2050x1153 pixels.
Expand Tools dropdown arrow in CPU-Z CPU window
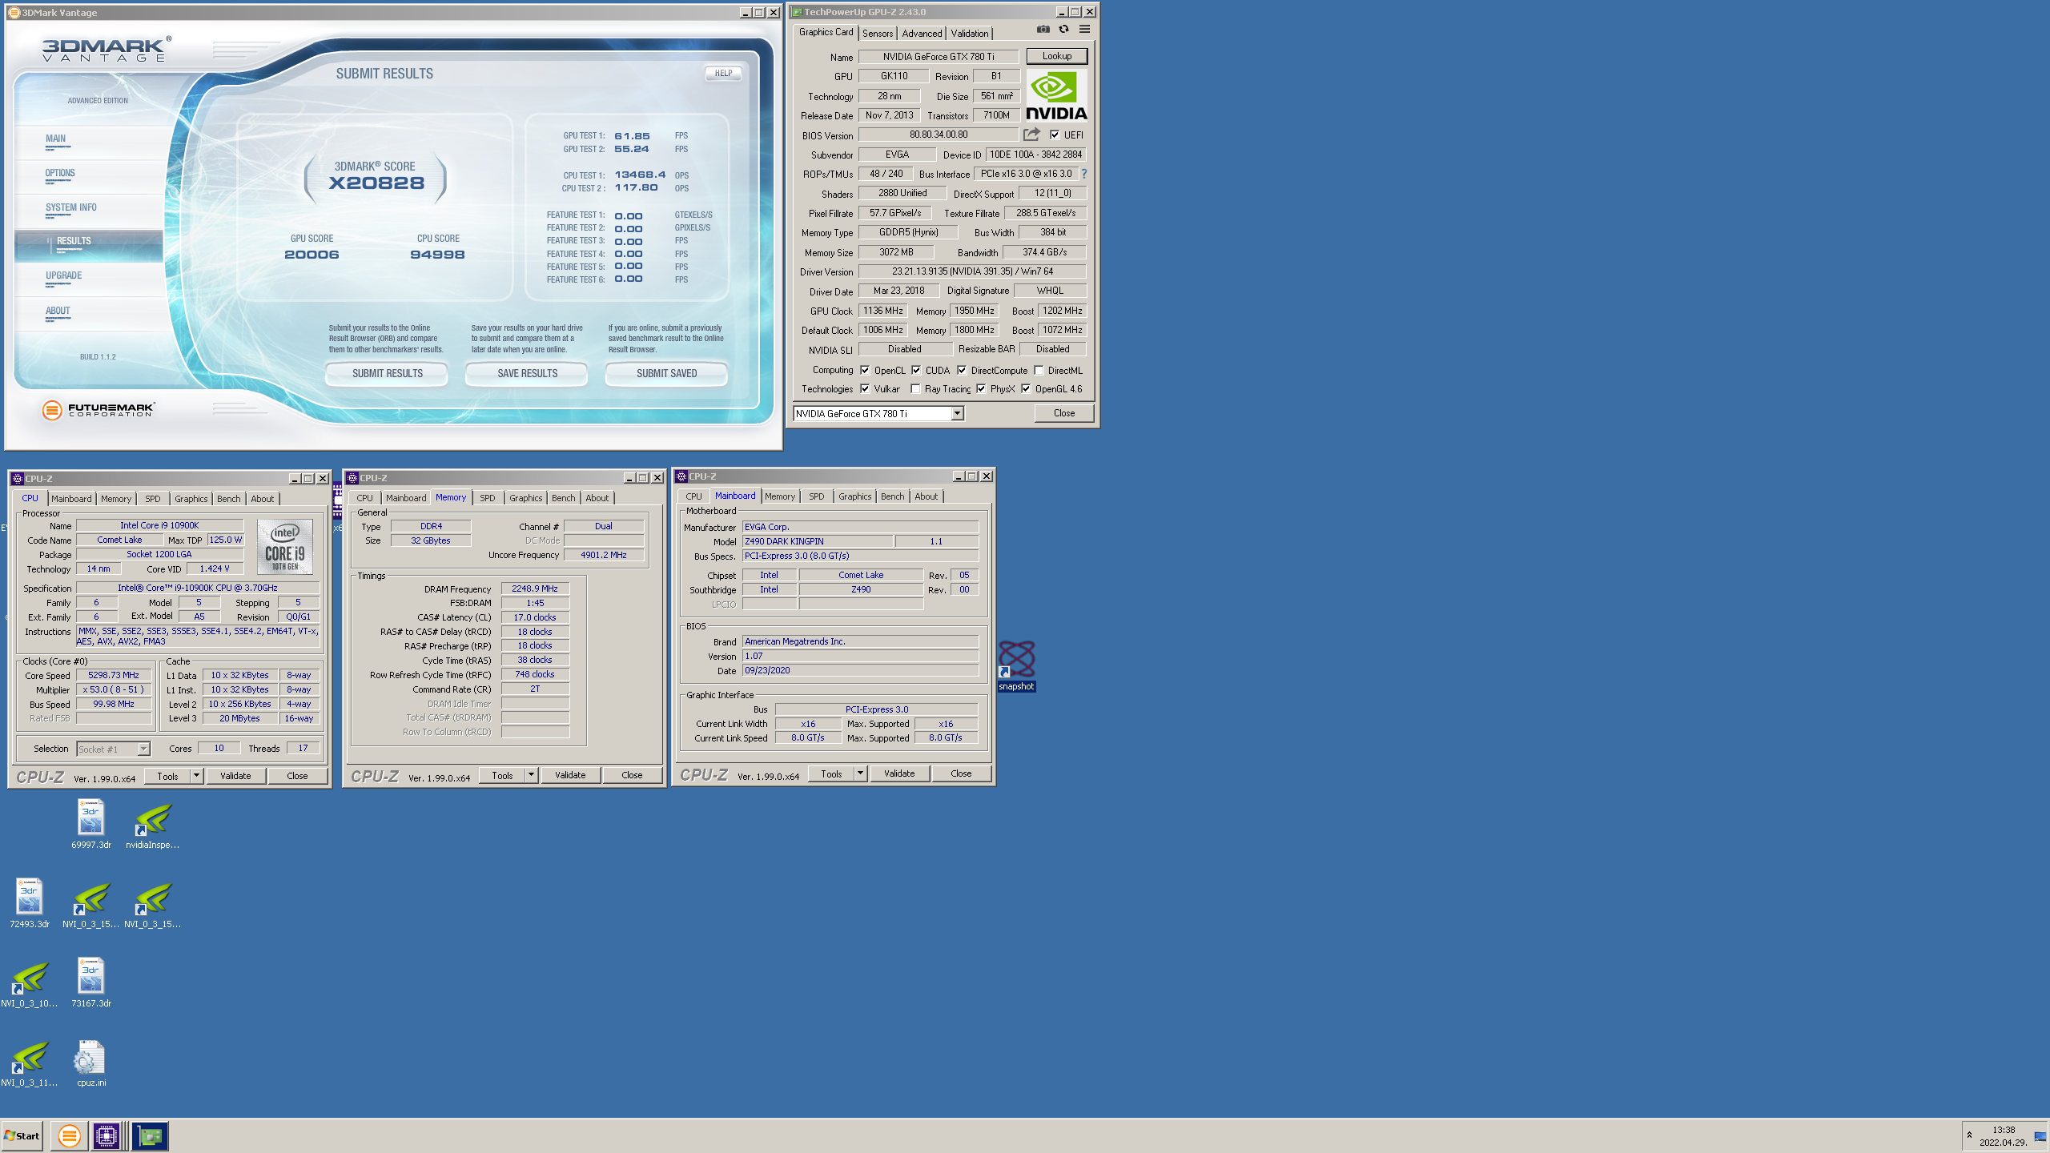click(x=196, y=776)
